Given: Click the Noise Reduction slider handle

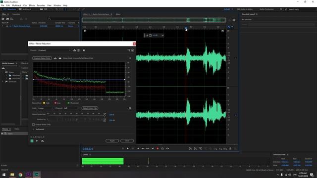Looking at the screenshot, I should [x=105, y=115].
